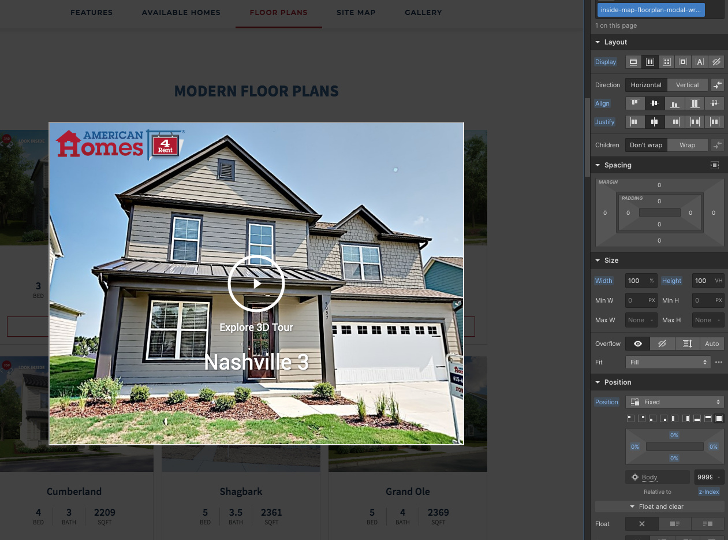Open the Gallery nav tab
This screenshot has height=540, width=728.
tap(423, 13)
